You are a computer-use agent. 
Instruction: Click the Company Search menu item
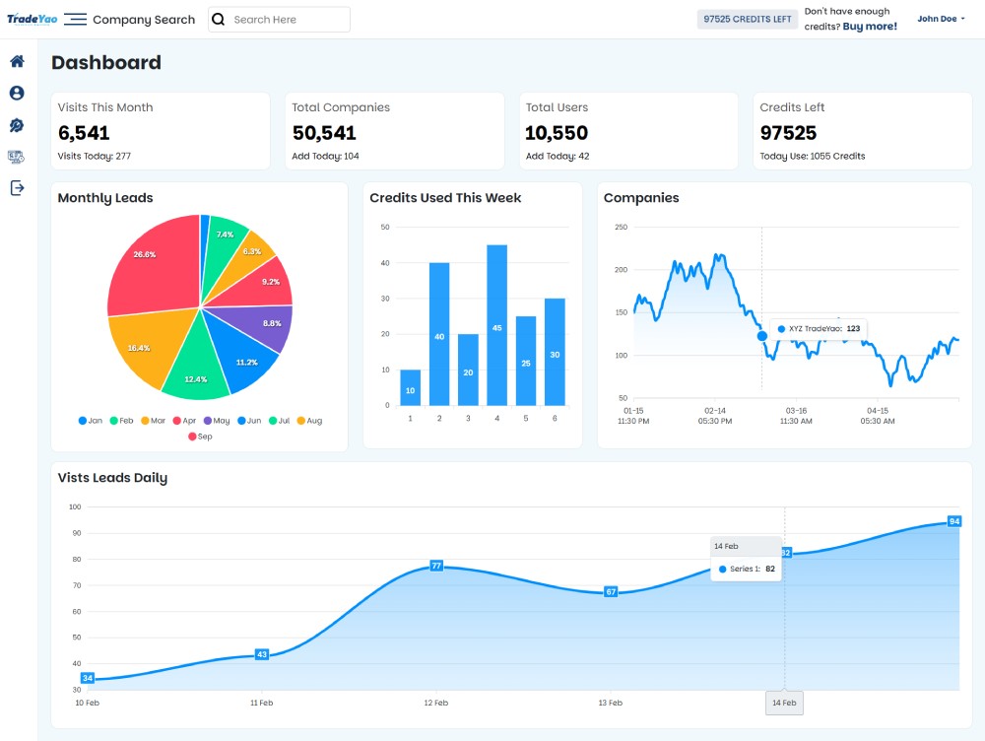(144, 20)
